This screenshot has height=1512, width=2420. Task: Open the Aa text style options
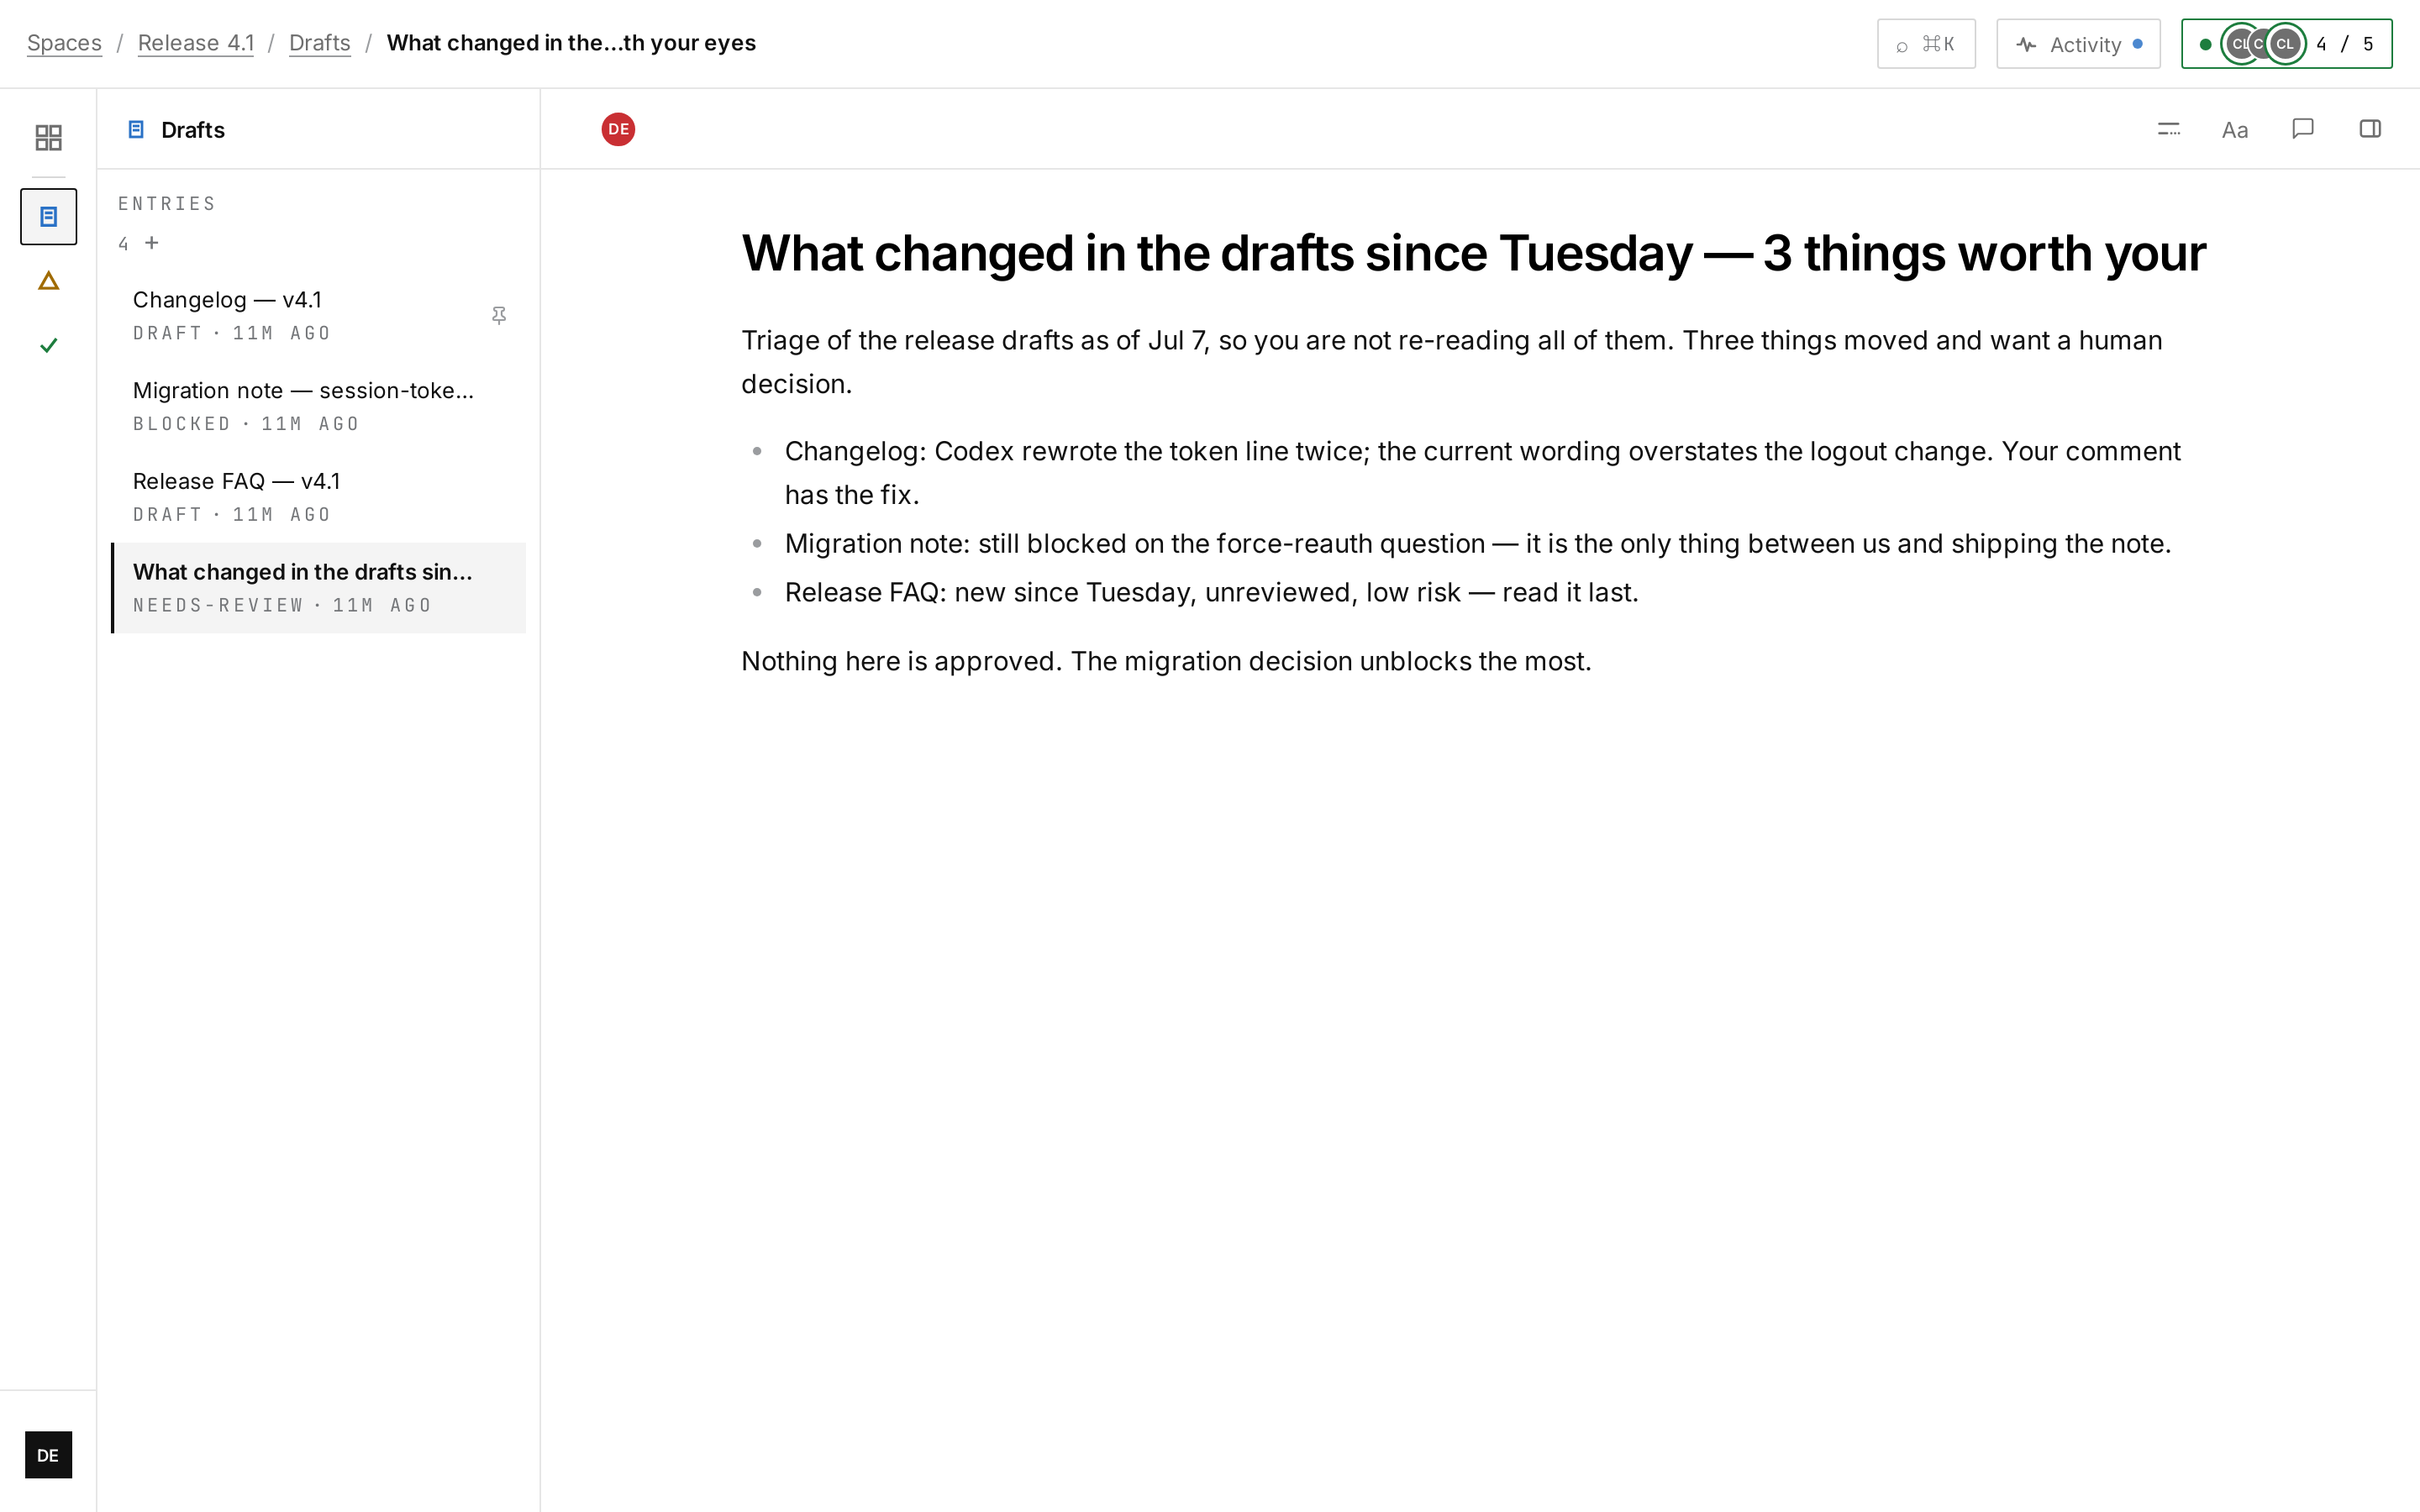2235,130
